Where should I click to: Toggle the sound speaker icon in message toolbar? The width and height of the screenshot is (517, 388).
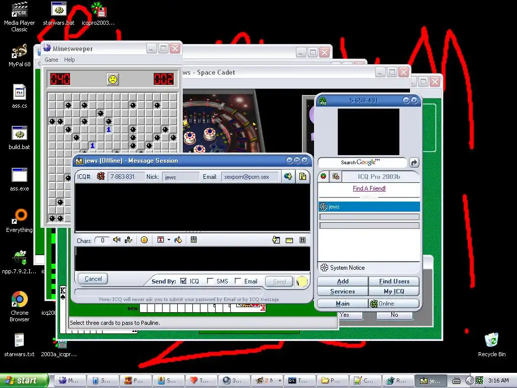117,240
